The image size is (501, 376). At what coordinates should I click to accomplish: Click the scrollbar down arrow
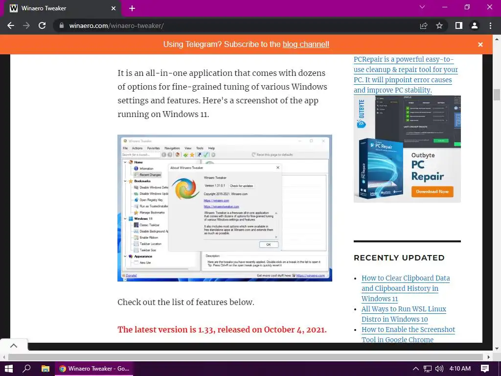coord(497,349)
